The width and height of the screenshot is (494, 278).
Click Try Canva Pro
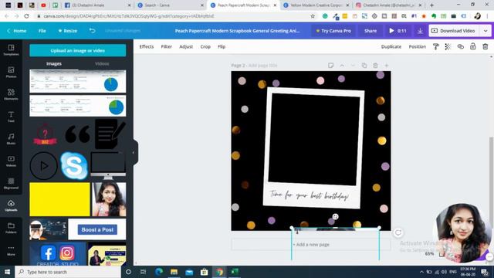333,31
